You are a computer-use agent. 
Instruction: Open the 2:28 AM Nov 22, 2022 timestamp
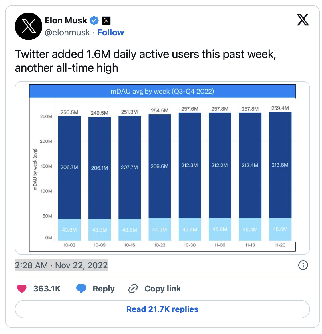tap(61, 265)
